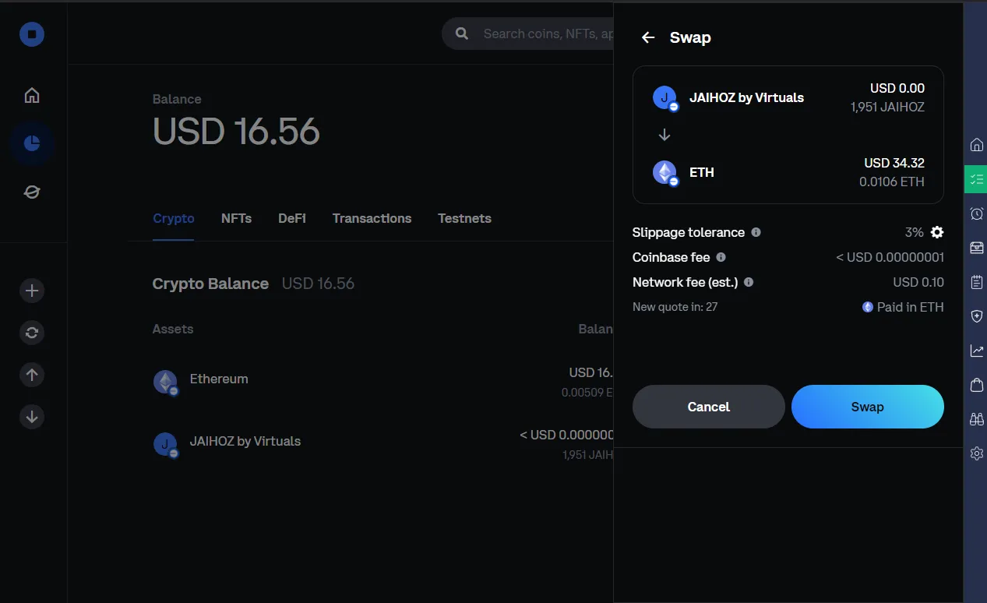This screenshot has height=603, width=987.
Task: Click the shopping bag icon in right bar
Action: pyautogui.click(x=976, y=385)
